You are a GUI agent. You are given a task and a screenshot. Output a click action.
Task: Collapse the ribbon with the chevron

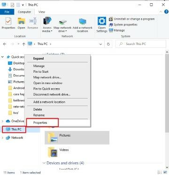161,12
